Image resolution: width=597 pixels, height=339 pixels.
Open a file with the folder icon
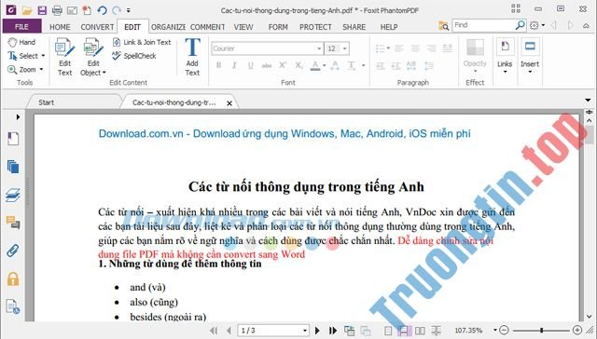point(27,10)
